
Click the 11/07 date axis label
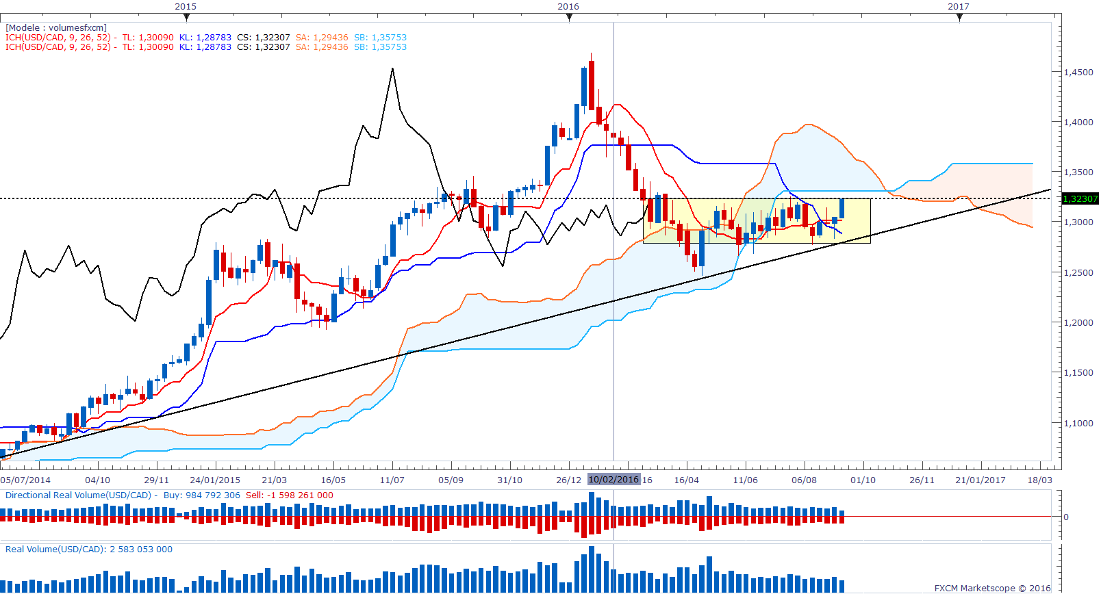click(392, 480)
